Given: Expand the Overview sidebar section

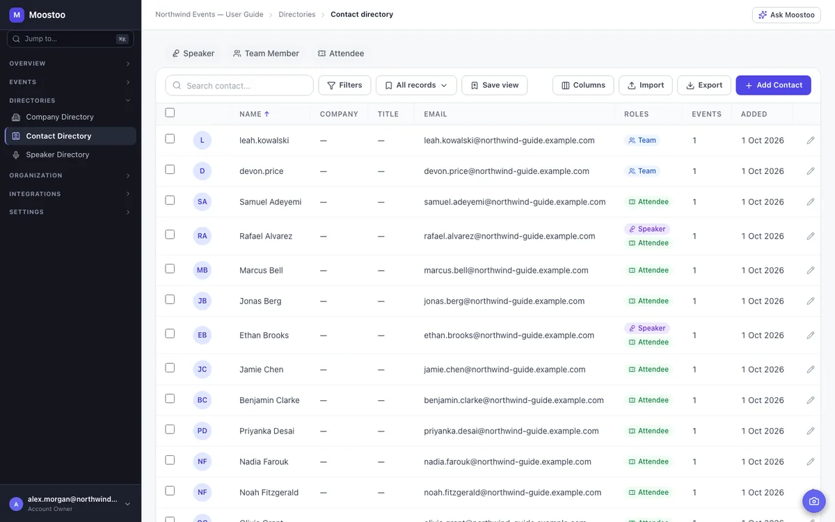Looking at the screenshot, I should click(70, 63).
